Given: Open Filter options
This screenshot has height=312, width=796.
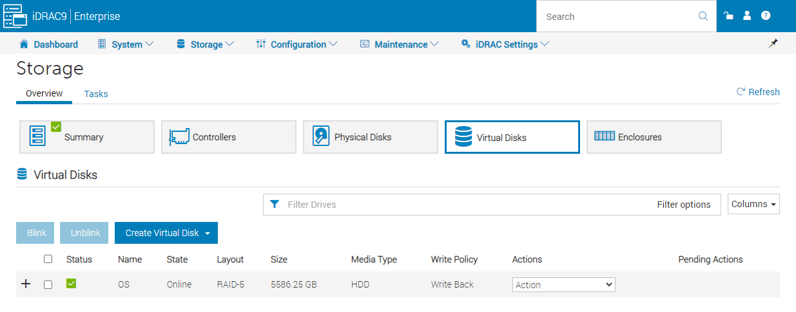Looking at the screenshot, I should pyautogui.click(x=684, y=205).
